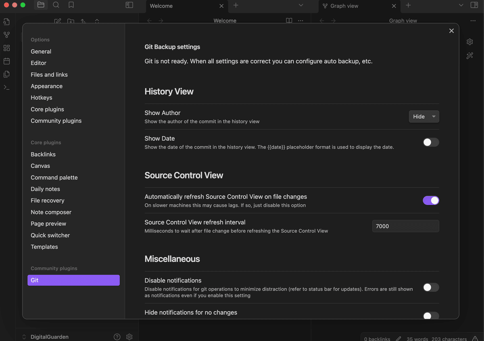Click the search magnifier icon
The width and height of the screenshot is (484, 341).
click(x=56, y=5)
